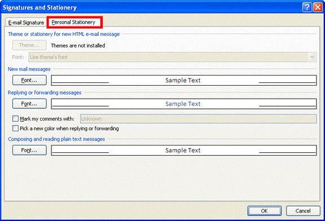
Task: Open Font settings for New mail messages
Action: click(29, 80)
